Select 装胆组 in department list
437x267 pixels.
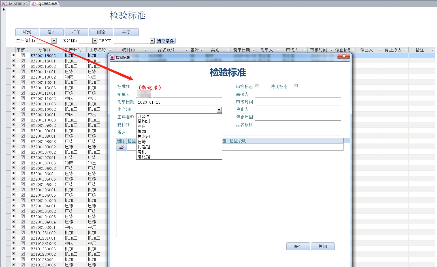pos(179,157)
